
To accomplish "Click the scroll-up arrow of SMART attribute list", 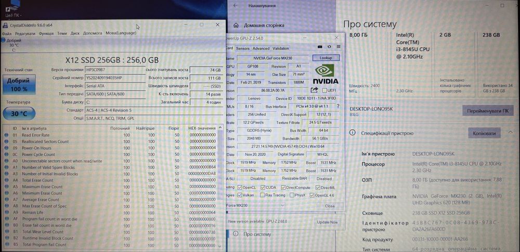I will coord(220,128).
